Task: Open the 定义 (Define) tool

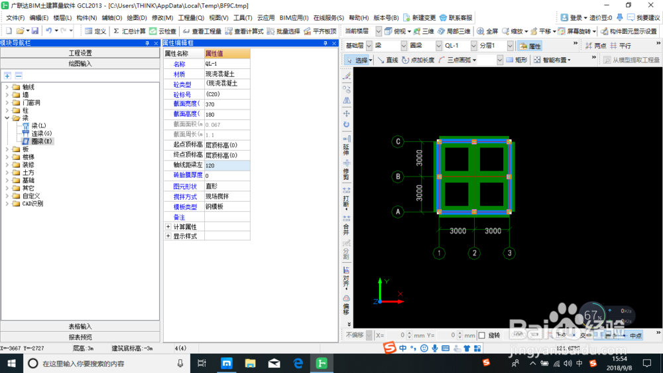Action: click(95, 31)
